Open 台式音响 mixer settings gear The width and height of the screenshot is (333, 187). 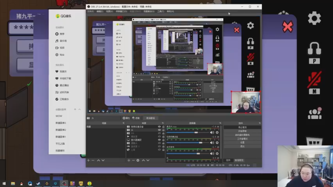coord(217,153)
